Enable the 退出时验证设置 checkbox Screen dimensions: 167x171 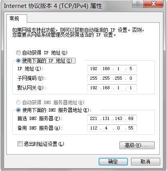click(20, 144)
